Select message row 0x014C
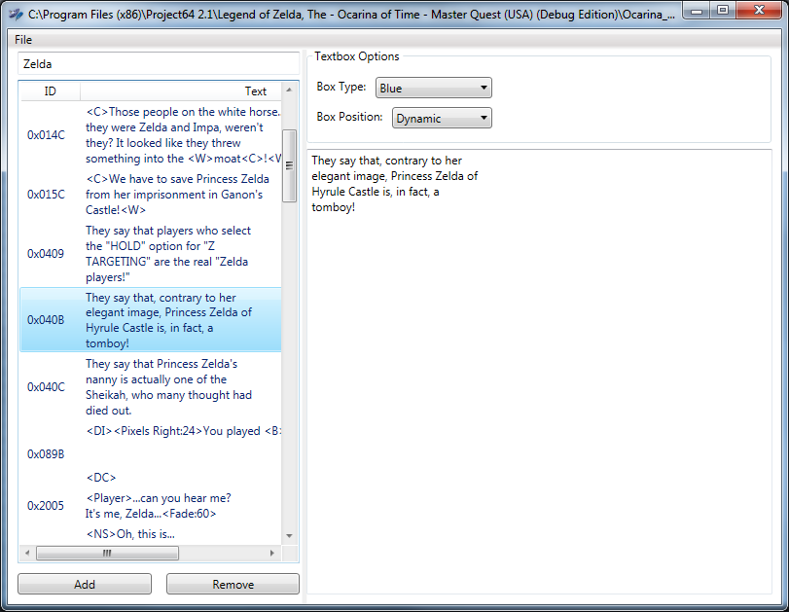This screenshot has width=789, height=612. [x=151, y=135]
